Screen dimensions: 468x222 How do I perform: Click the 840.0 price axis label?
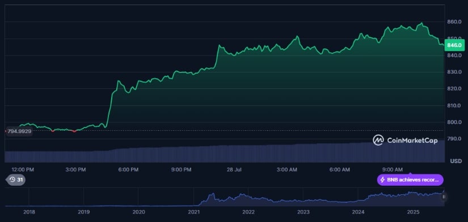point(454,55)
